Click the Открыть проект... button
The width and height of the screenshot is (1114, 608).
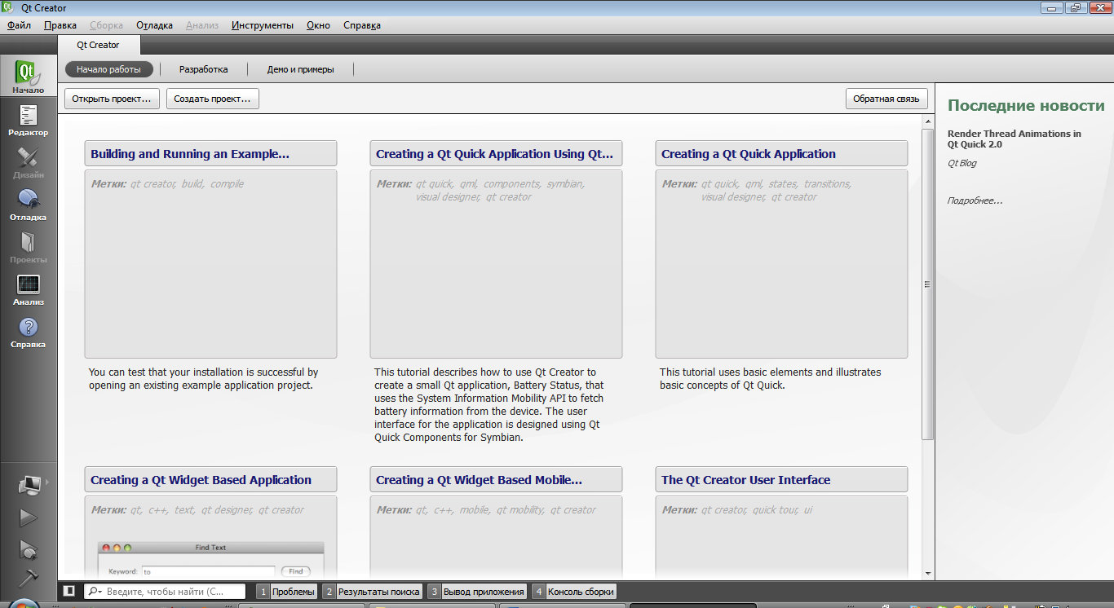(x=112, y=99)
